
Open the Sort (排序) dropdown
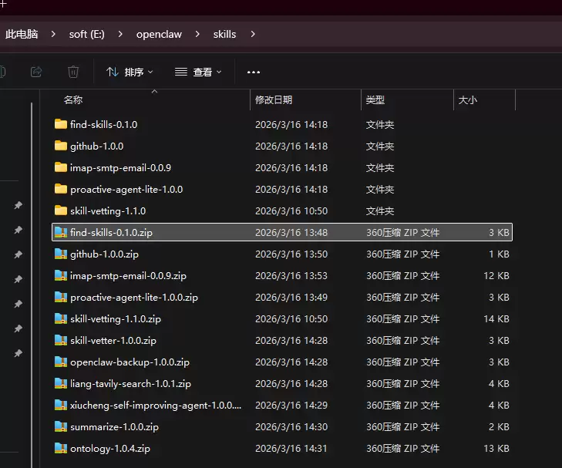[x=130, y=72]
